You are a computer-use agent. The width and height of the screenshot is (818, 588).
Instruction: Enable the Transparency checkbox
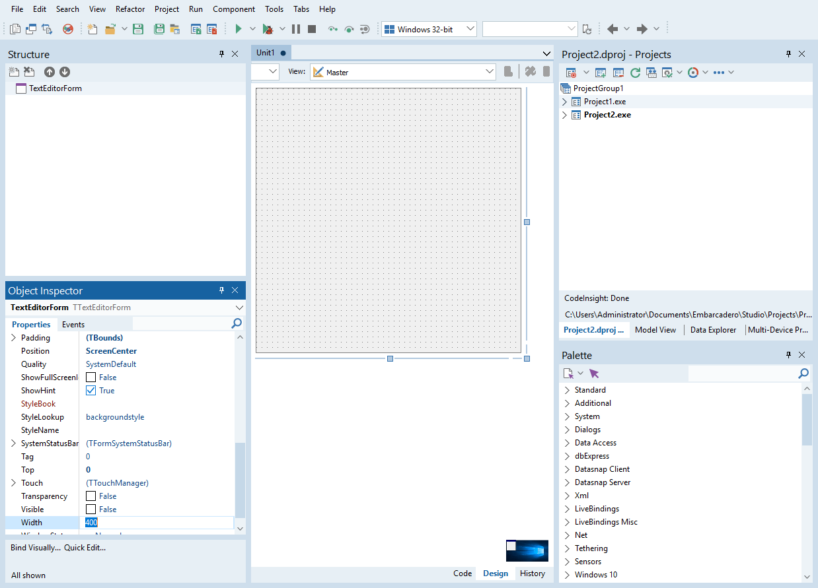pos(91,496)
